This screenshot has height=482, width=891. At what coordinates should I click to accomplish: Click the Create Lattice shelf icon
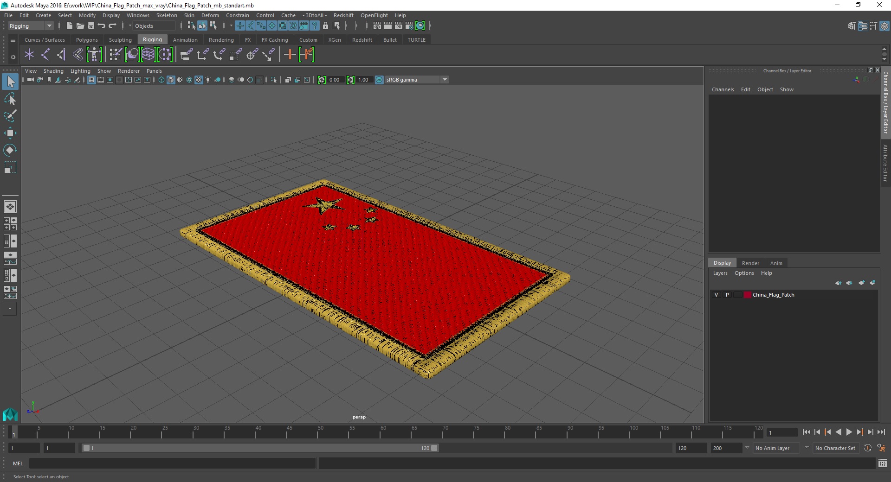pos(148,55)
